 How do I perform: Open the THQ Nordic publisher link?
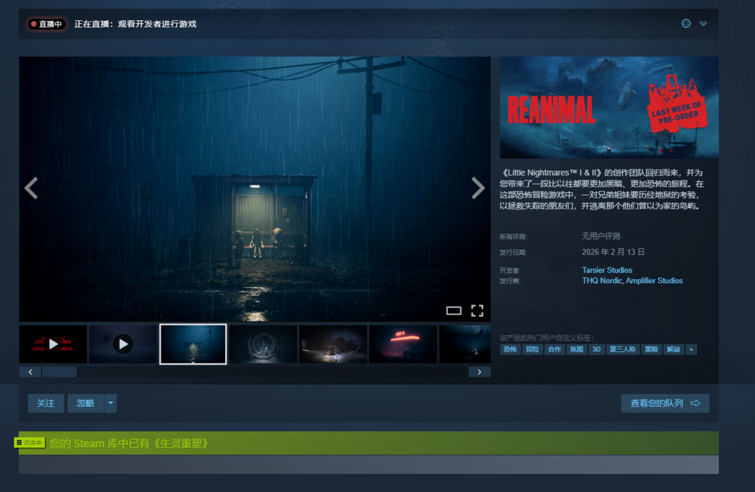(602, 281)
